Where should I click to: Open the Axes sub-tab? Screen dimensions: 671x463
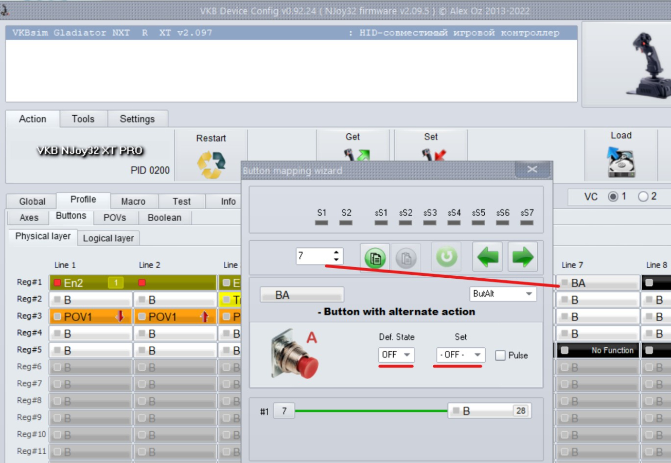pos(29,218)
